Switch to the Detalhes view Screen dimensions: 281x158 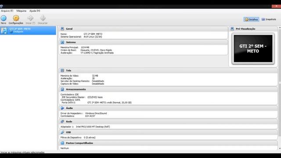tap(251, 19)
